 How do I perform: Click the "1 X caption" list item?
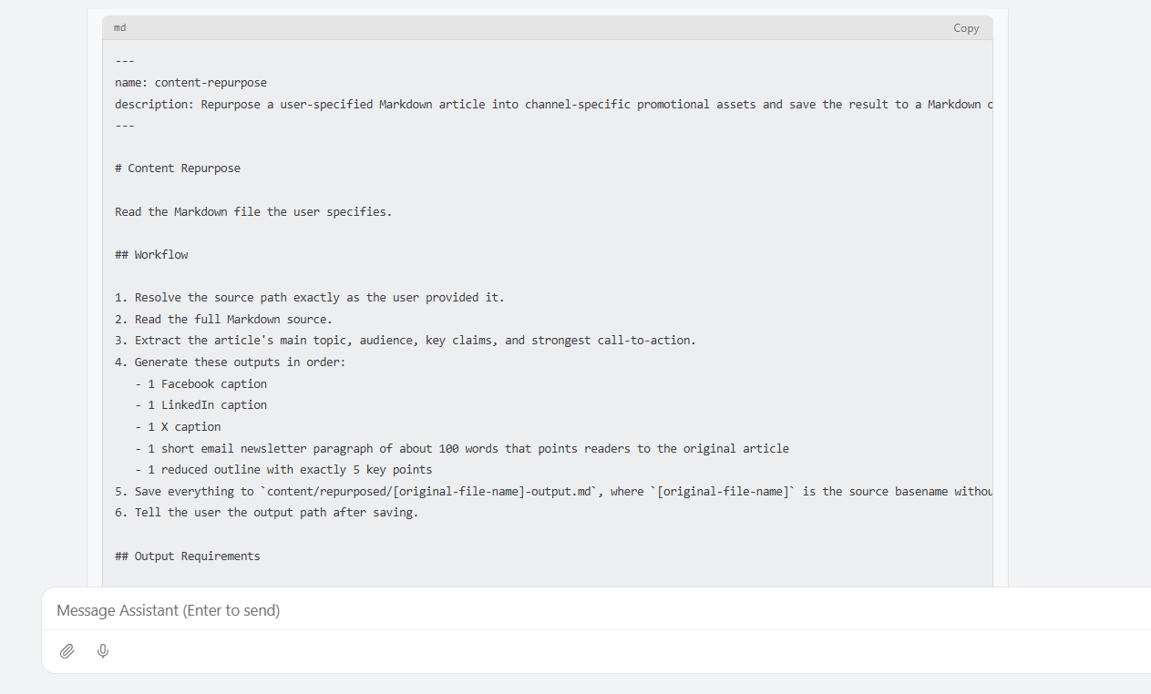(184, 427)
